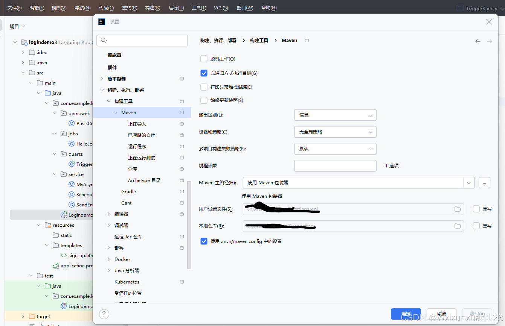
Task: Click 构建工具 in the breadcrumb
Action: [x=259, y=41]
